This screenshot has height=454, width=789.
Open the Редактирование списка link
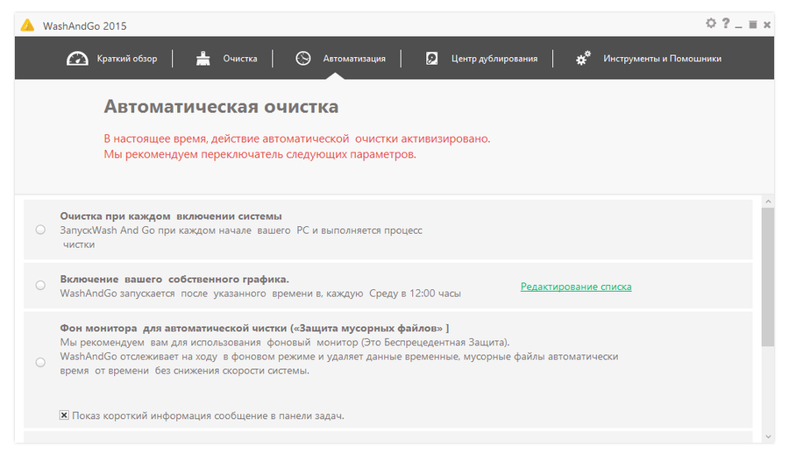coord(576,287)
